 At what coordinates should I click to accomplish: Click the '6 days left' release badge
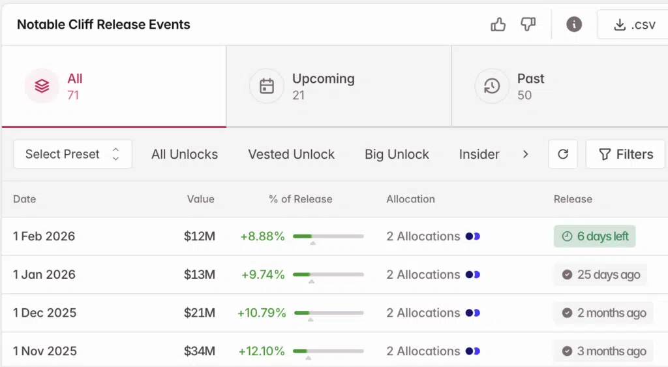coord(594,236)
